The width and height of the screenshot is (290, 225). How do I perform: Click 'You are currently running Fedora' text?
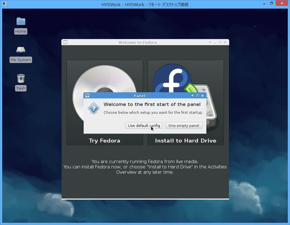(145, 162)
